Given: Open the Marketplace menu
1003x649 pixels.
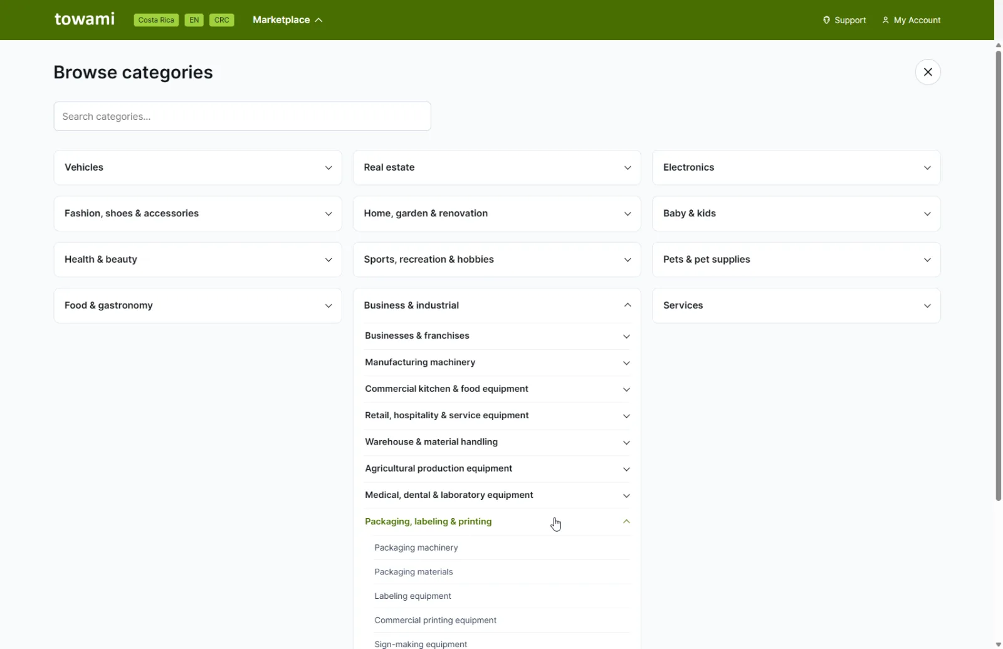Looking at the screenshot, I should point(288,20).
